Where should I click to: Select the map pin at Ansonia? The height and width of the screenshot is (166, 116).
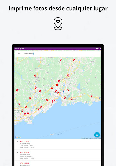36,88
